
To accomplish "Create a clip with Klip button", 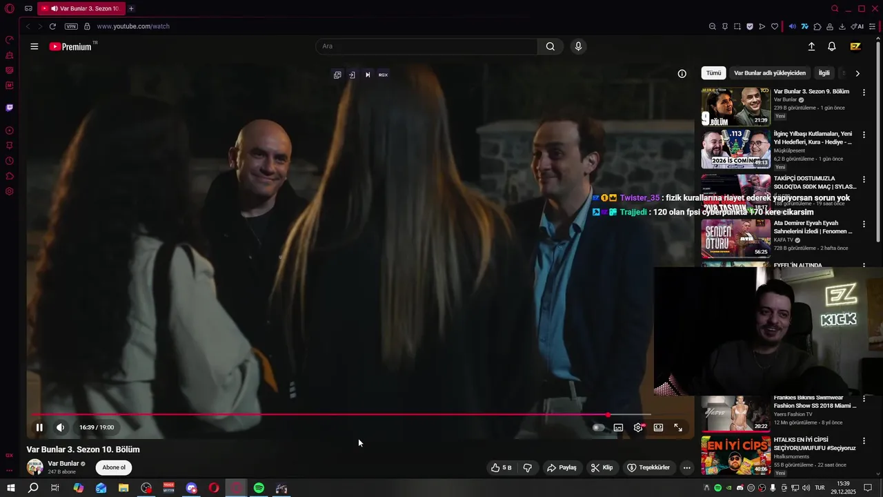I will point(602,467).
